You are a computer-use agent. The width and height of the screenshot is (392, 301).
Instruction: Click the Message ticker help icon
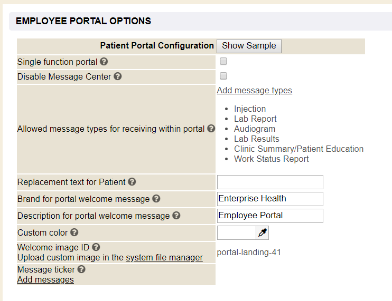(x=81, y=269)
